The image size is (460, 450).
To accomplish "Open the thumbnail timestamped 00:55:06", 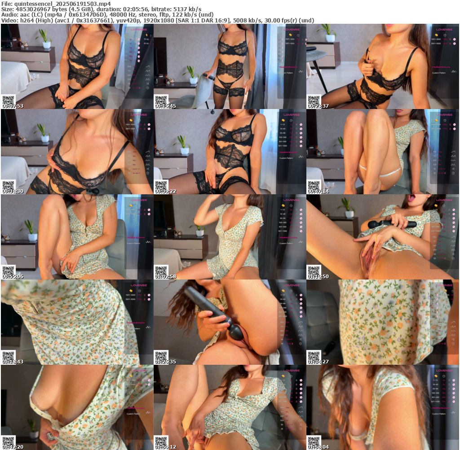I will pos(77,237).
